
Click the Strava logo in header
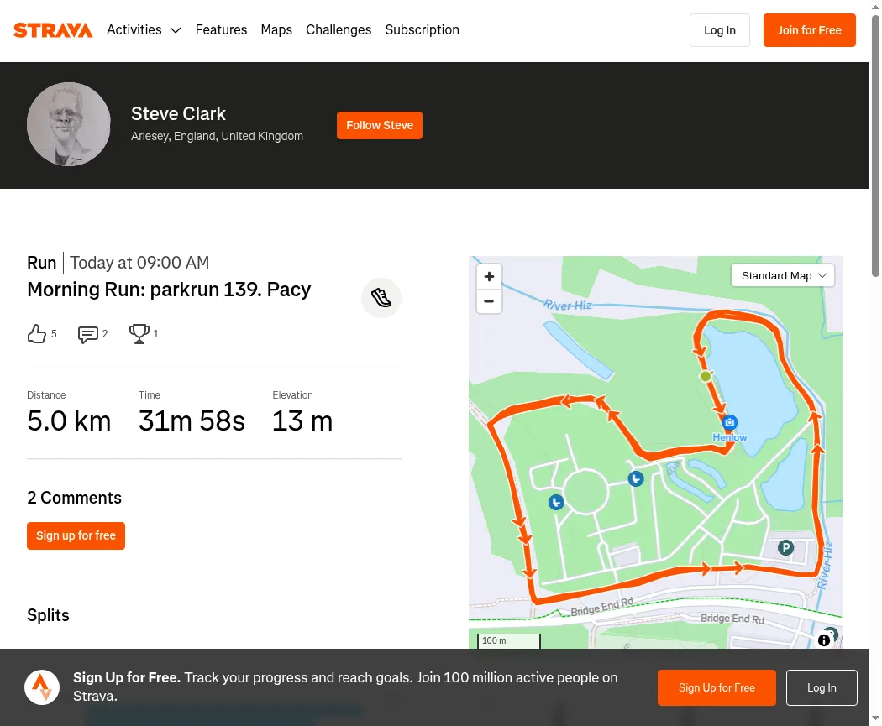pos(53,29)
